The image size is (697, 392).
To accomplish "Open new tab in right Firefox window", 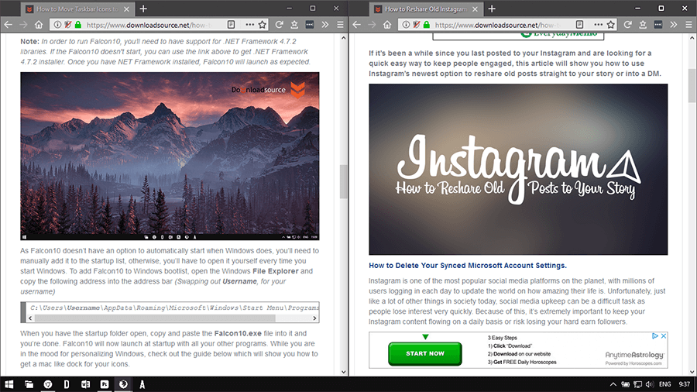I will 492,9.
